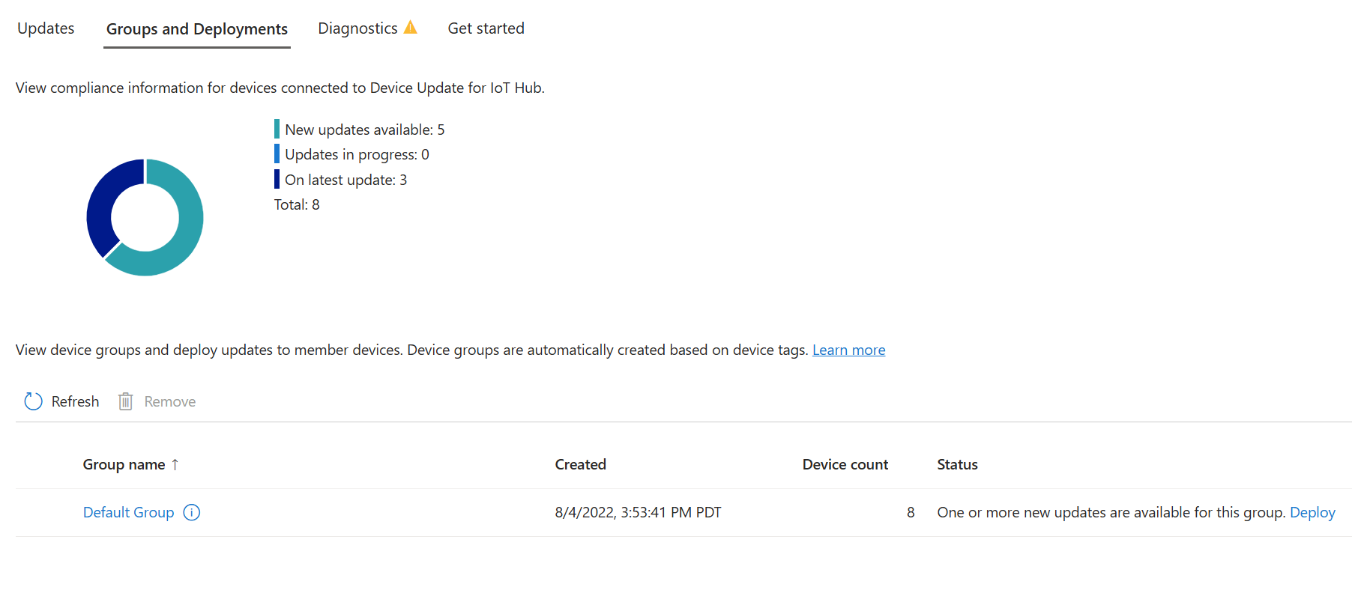The height and width of the screenshot is (614, 1352).
Task: Select the Groups and Deployments tab
Action: [x=197, y=29]
